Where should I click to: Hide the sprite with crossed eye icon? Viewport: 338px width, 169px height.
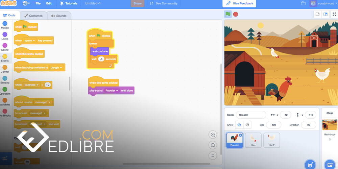(247, 125)
